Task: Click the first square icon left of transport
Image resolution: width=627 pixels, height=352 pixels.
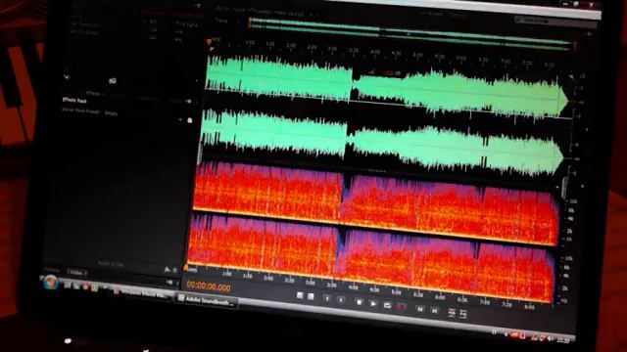Action: pyautogui.click(x=300, y=295)
